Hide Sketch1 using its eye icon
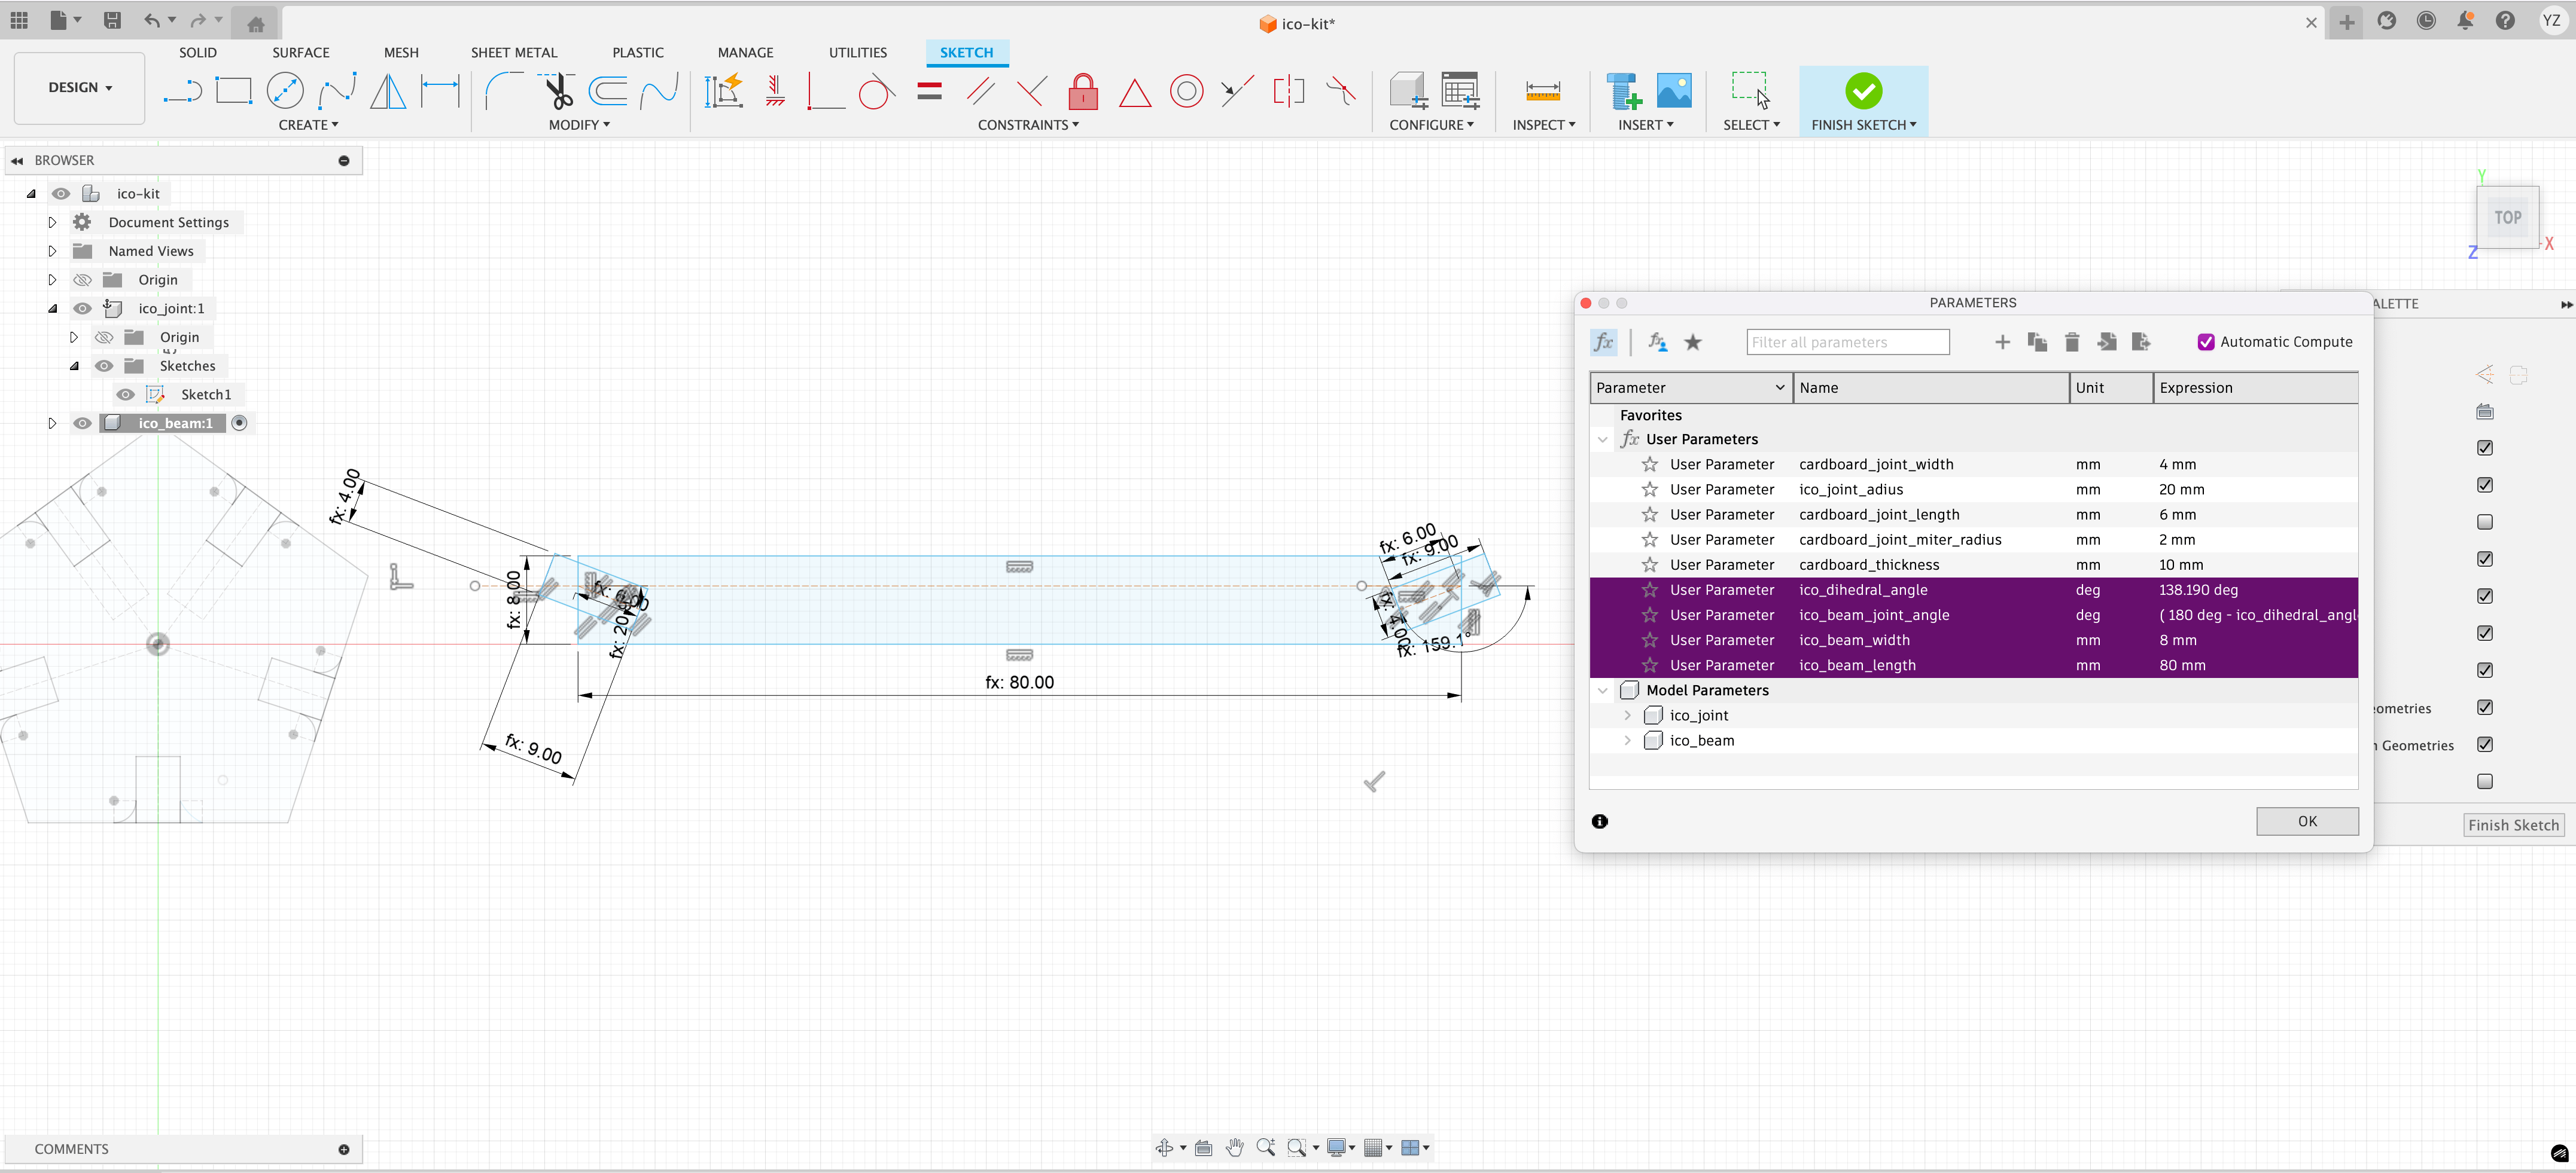This screenshot has height=1173, width=2576. [125, 395]
